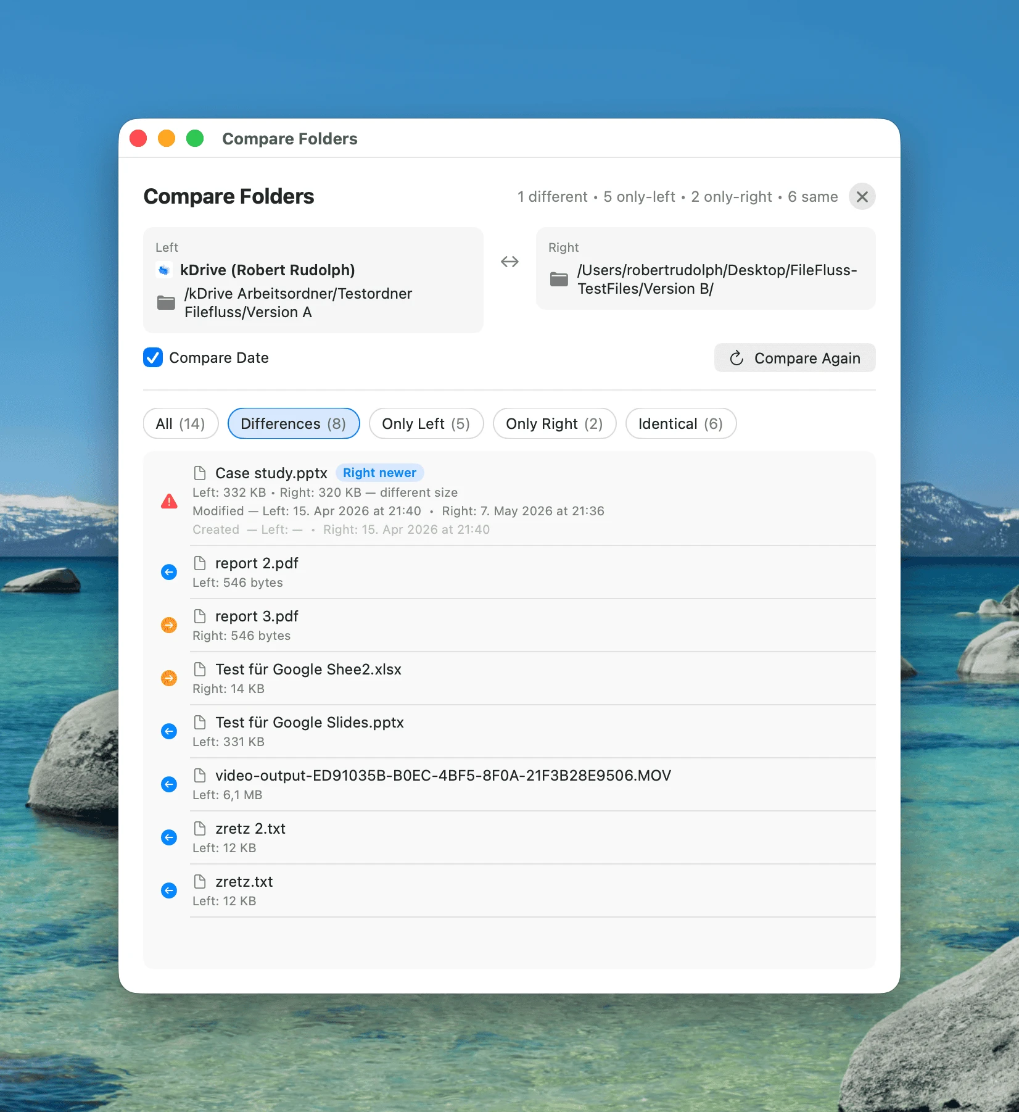The image size is (1019, 1112).
Task: Click the folder icon in the Right panel
Action: pos(559,280)
